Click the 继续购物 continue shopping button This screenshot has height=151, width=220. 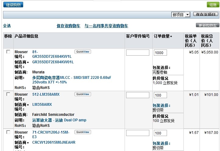pos(13,5)
